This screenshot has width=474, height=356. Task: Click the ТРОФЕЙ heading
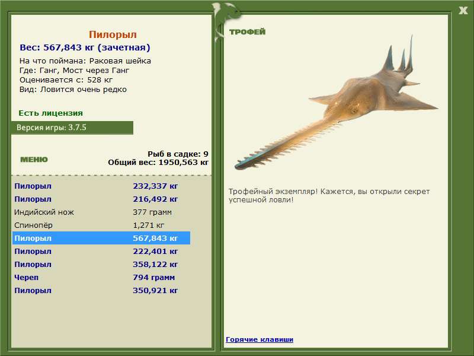pos(247,32)
